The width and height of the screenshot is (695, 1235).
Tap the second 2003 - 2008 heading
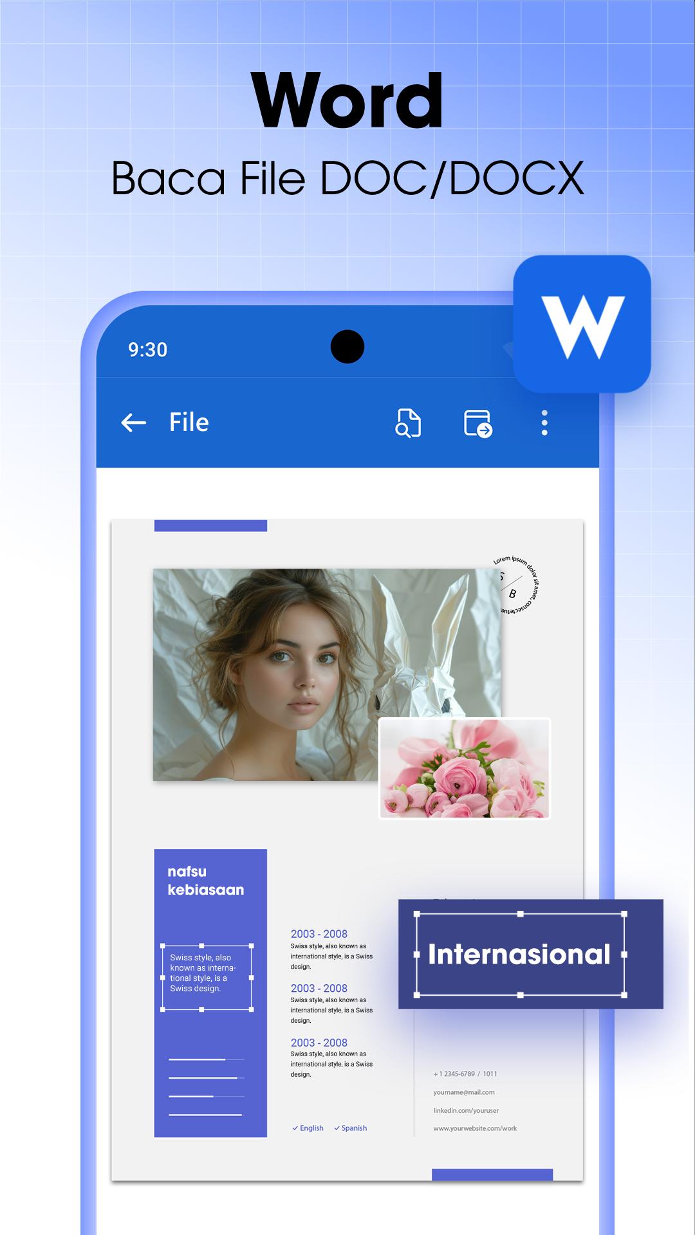coord(319,988)
